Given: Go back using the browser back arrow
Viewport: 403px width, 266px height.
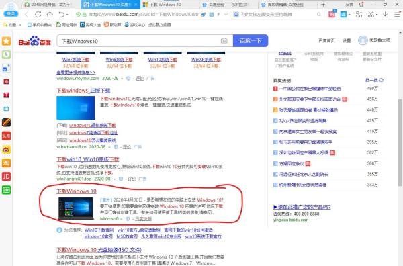Looking at the screenshot, I should (26, 15).
